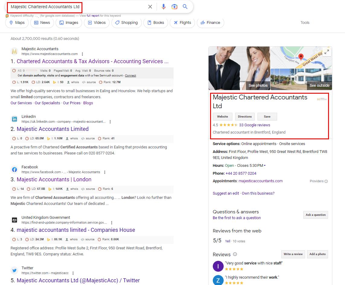
Task: Switch to the Finance tab
Action: 210,23
